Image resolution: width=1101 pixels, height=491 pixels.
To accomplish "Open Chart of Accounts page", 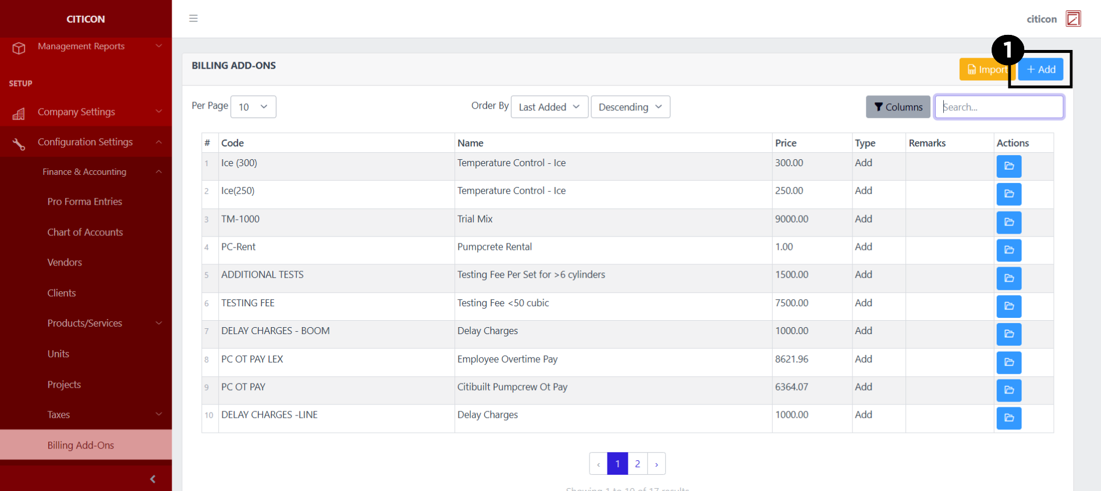I will click(85, 232).
